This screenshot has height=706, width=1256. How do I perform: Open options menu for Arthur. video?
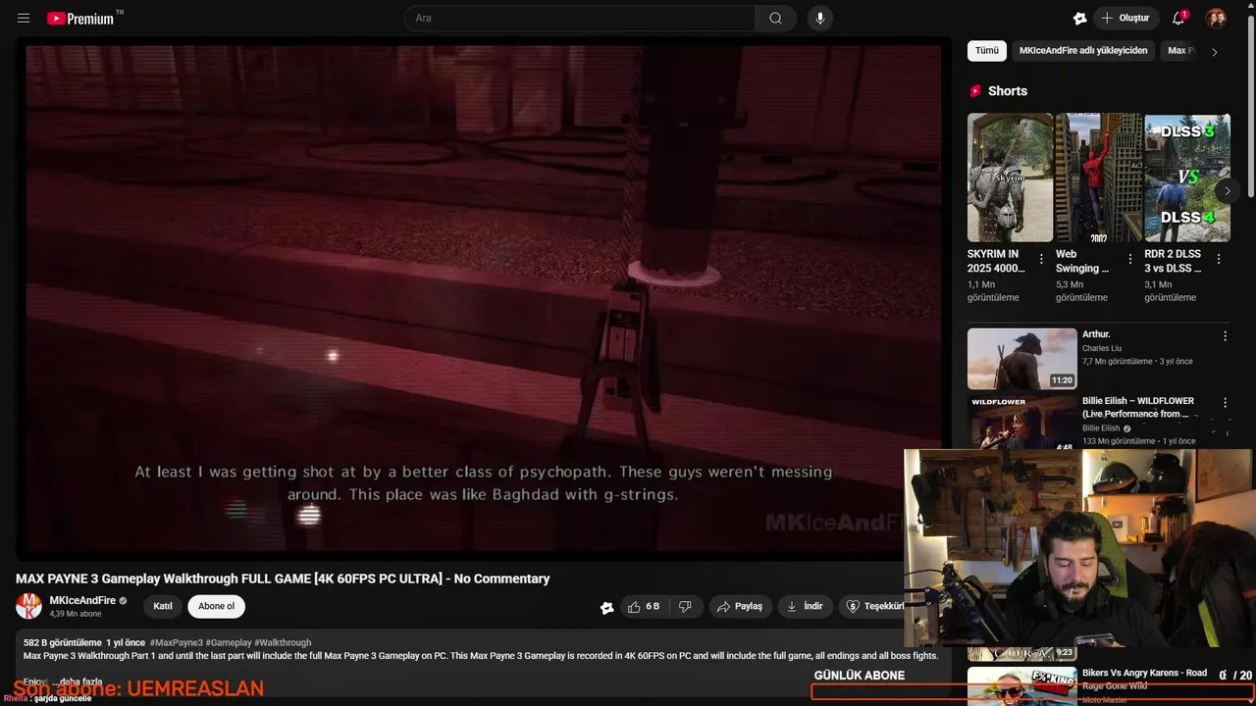click(x=1225, y=336)
